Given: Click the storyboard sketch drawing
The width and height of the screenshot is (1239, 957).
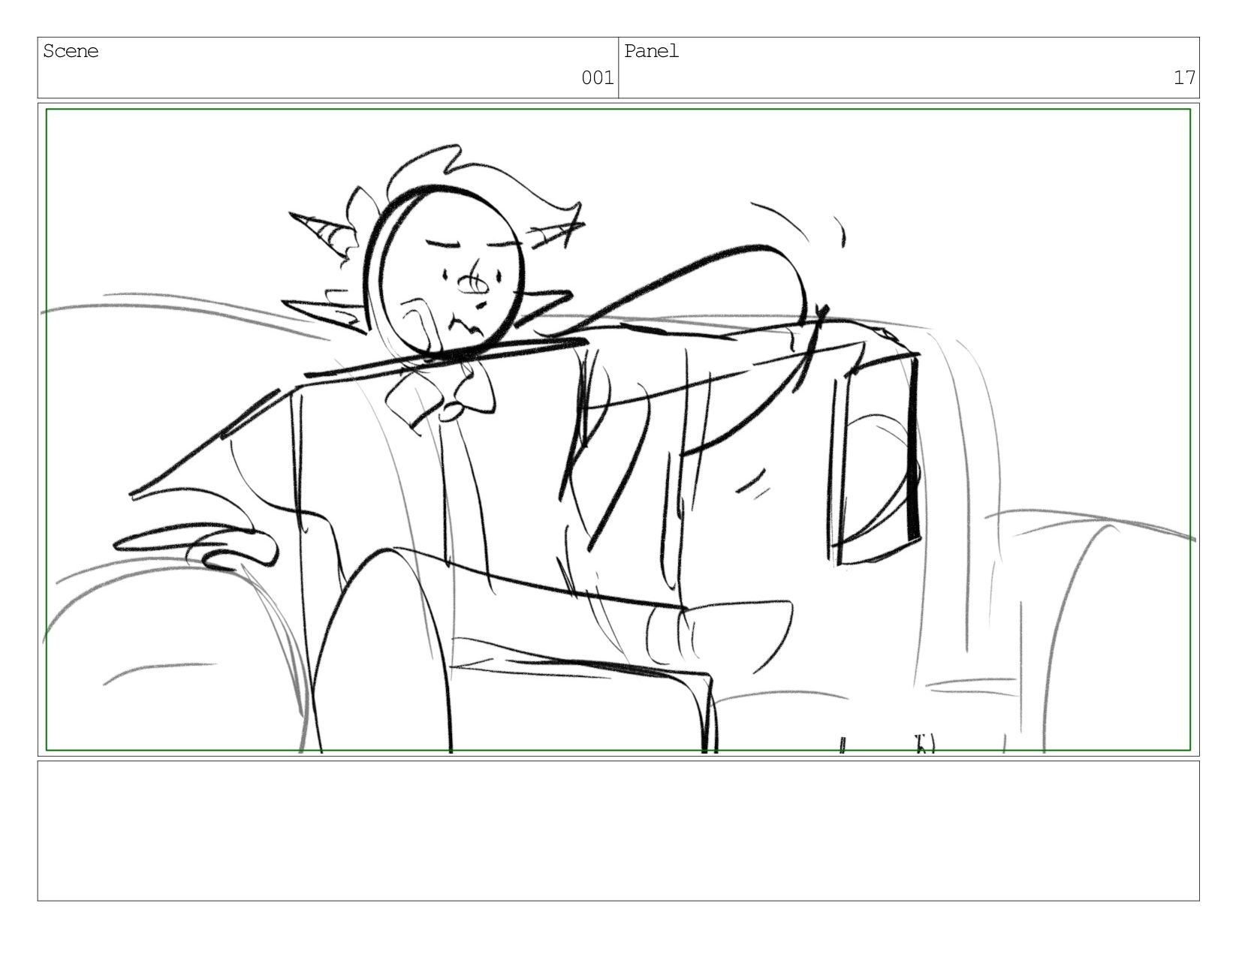Looking at the screenshot, I should tap(618, 429).
